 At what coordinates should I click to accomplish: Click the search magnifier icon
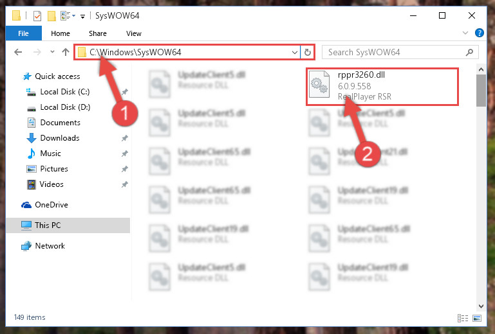click(469, 52)
